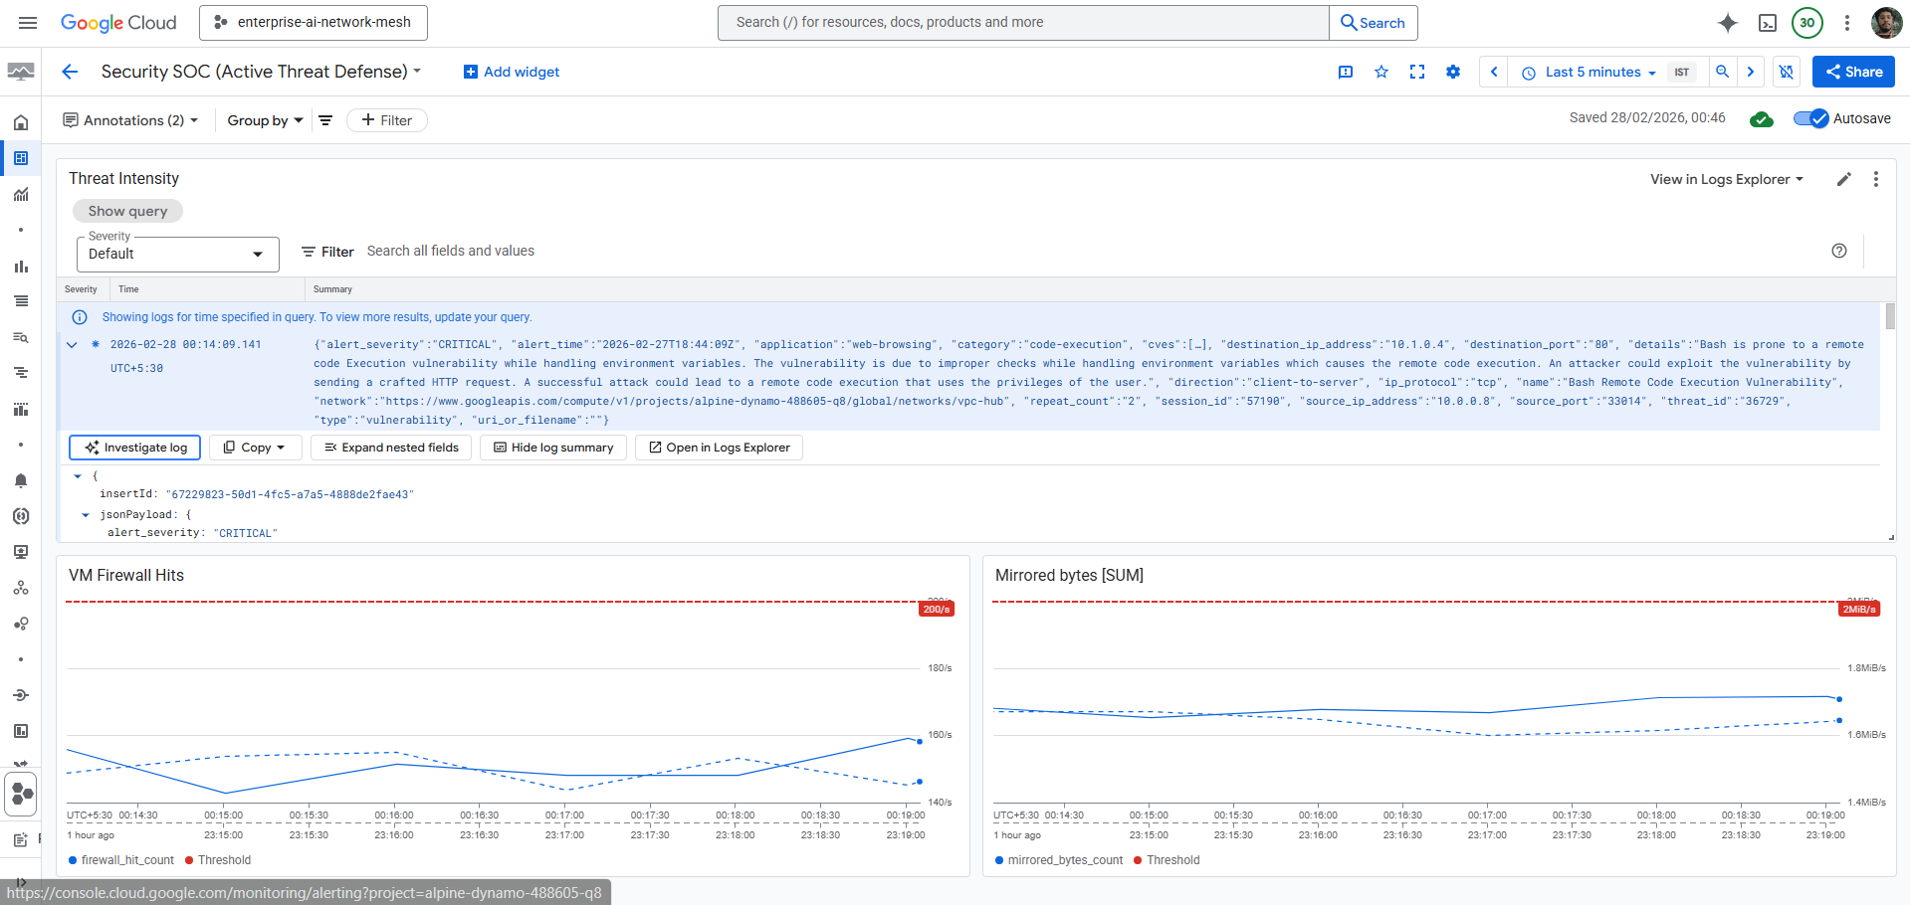Click the 200/s threshold label on Firewall chart

pyautogui.click(x=937, y=610)
